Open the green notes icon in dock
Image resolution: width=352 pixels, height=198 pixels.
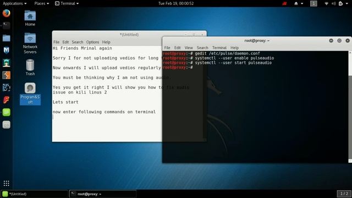click(6, 112)
